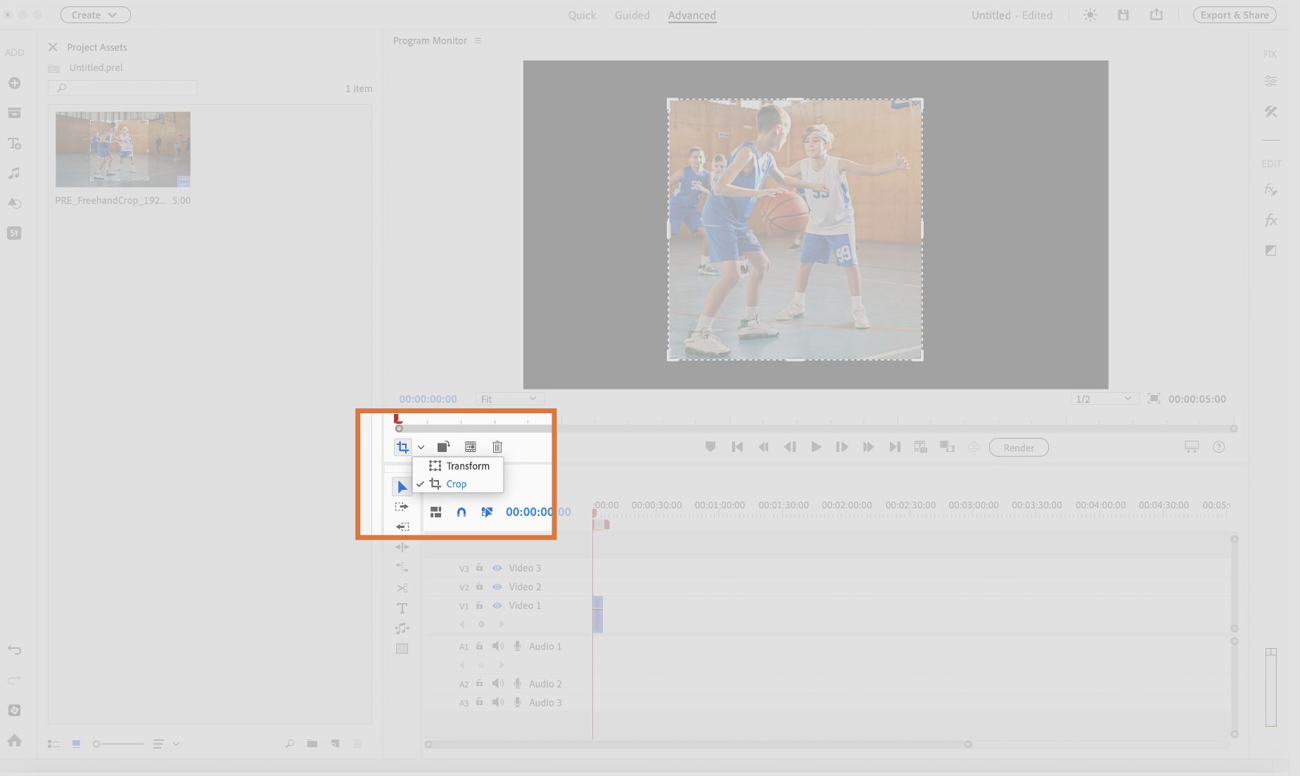Screen dimensions: 1300x776
Task: Click the Project Assets search field
Action: coord(122,88)
